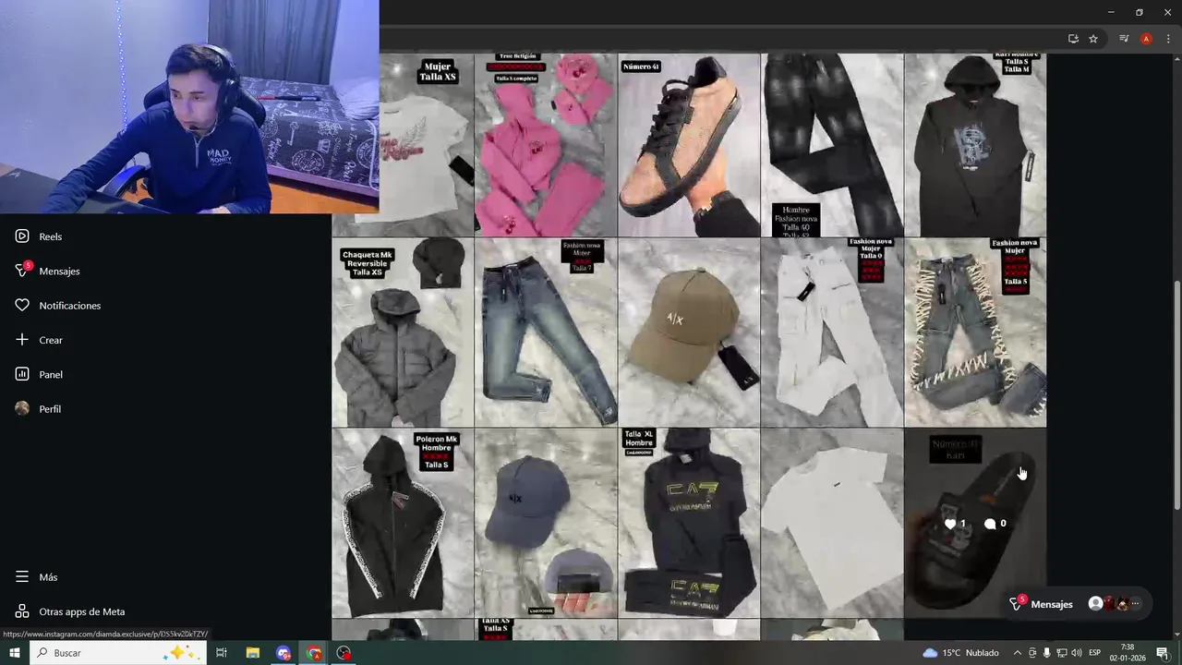Screen dimensions: 1182x665
Task: Open the black hoodie Talla S Talla M post
Action: [975, 145]
